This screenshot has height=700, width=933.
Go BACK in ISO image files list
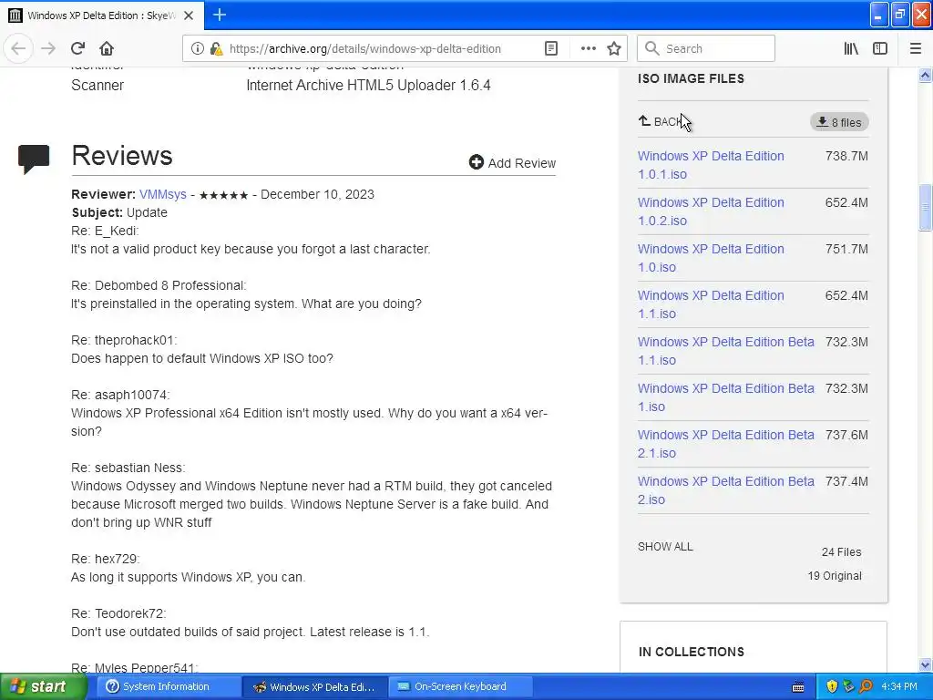click(x=660, y=122)
